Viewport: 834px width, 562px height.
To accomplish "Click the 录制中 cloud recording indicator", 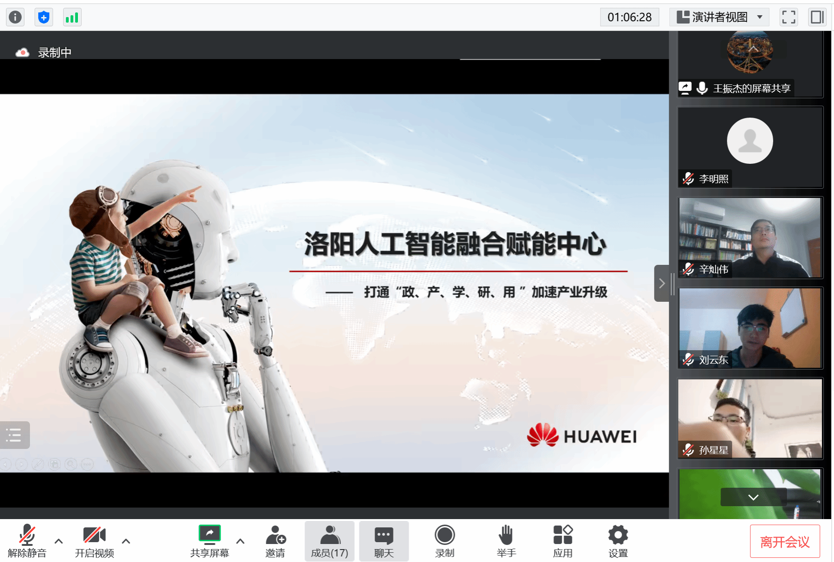I will click(43, 53).
